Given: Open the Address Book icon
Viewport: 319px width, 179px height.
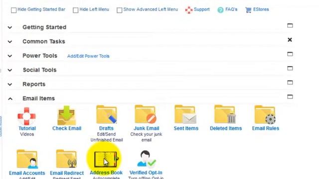Looking at the screenshot, I should 106,159.
